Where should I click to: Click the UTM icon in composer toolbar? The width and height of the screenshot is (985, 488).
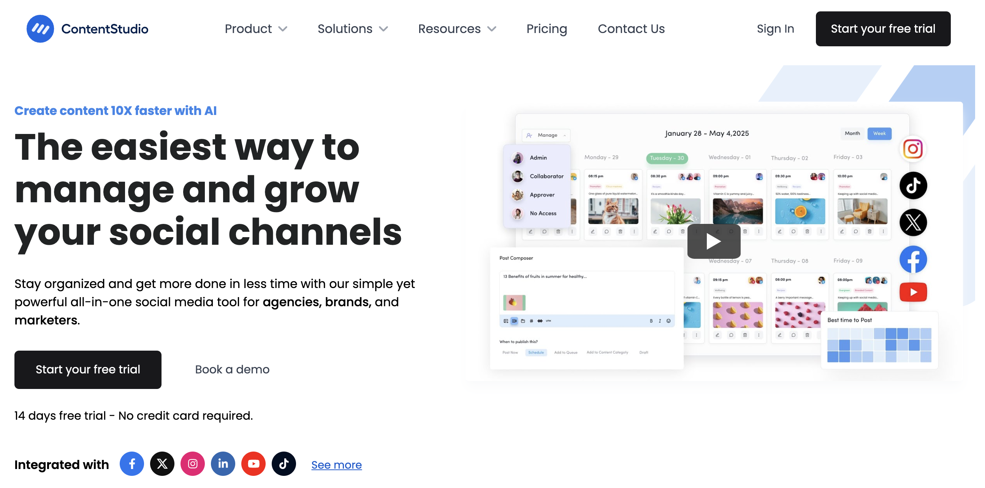click(x=548, y=321)
